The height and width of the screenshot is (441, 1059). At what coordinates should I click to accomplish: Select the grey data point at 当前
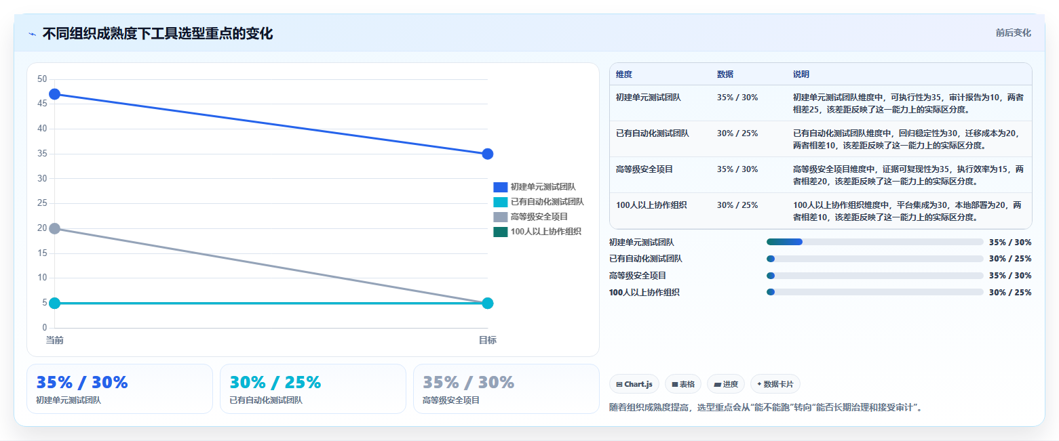pyautogui.click(x=55, y=228)
